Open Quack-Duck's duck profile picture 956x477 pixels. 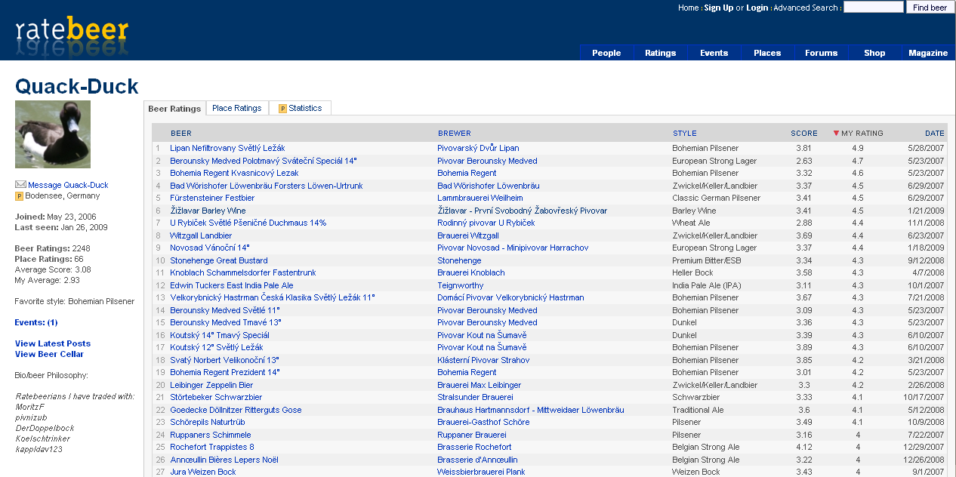53,134
